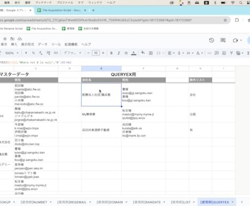Star this spreadsheet document
The height and width of the screenshot is (206, 250).
(5, 38)
